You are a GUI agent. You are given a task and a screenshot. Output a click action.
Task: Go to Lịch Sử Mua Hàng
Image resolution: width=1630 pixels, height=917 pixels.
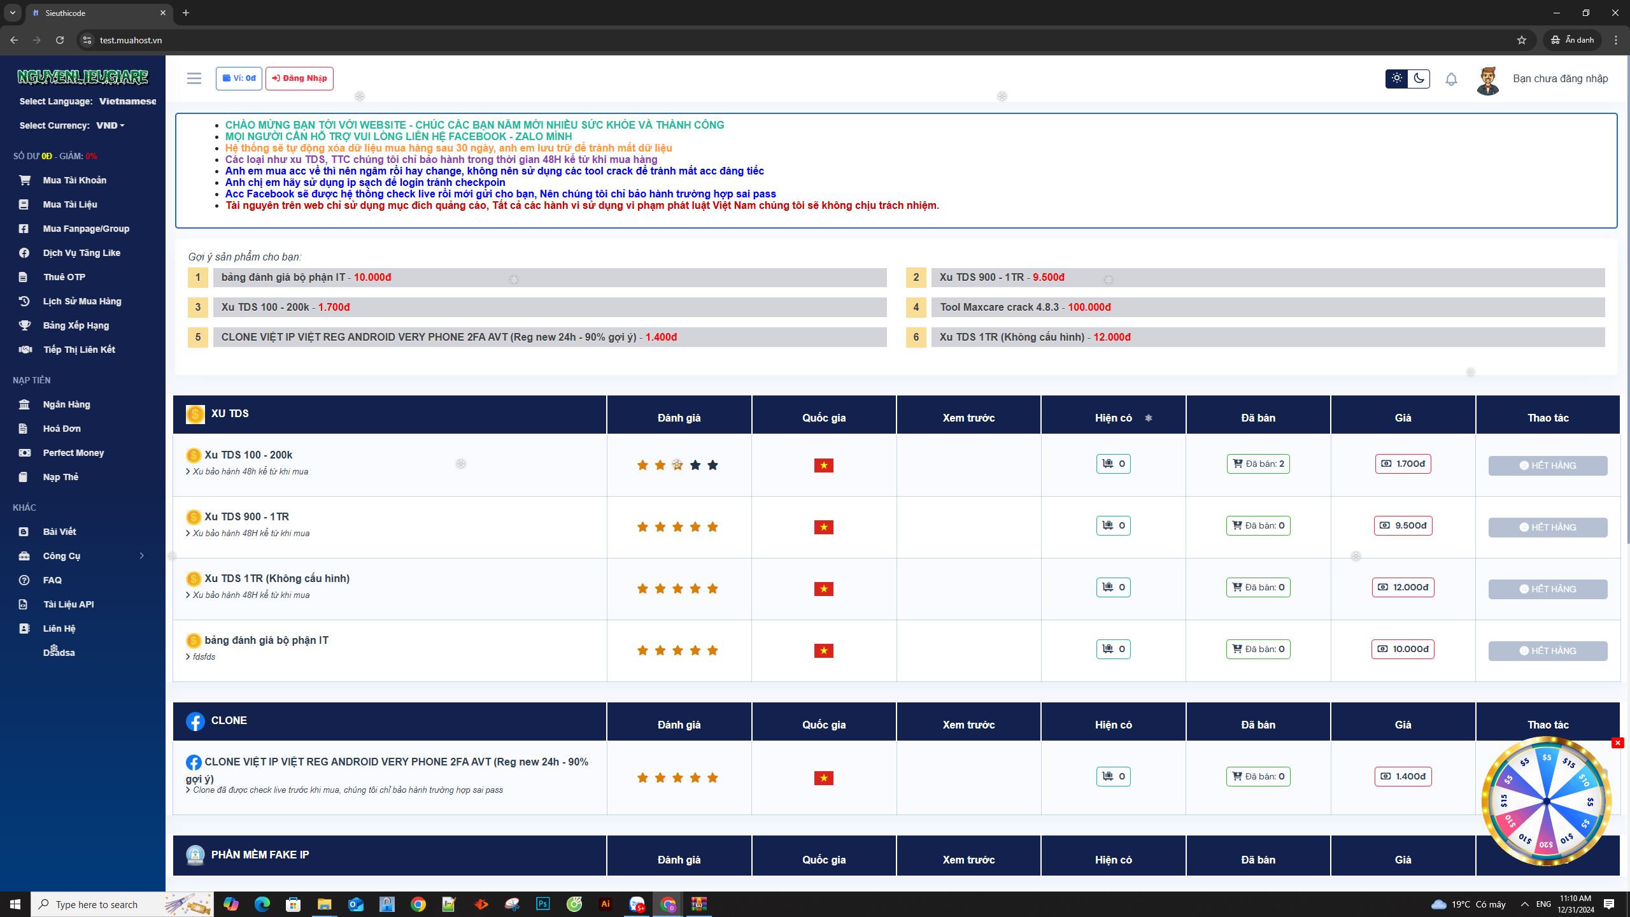coord(81,301)
